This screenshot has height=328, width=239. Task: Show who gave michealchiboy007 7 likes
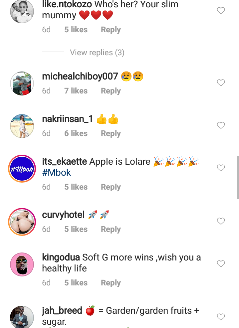pyautogui.click(x=76, y=91)
